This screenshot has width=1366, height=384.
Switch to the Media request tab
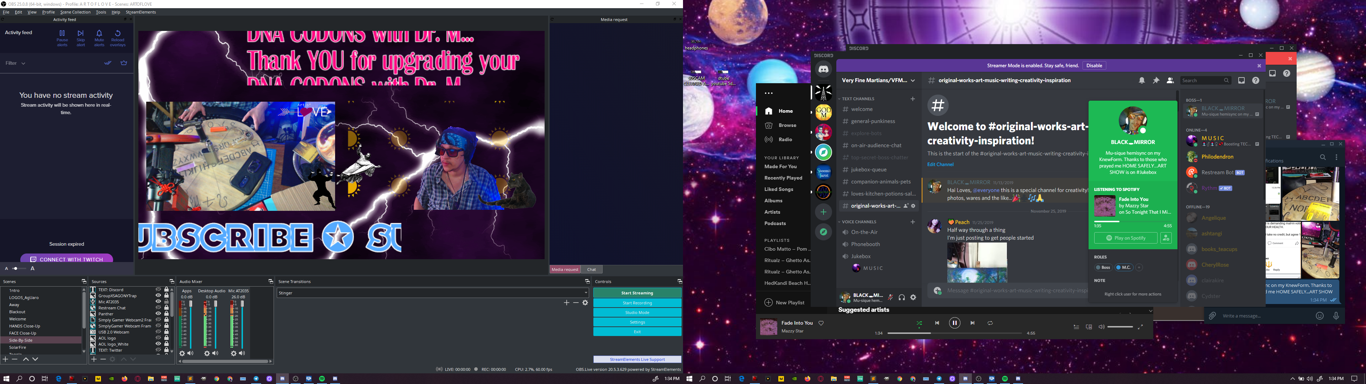point(565,270)
